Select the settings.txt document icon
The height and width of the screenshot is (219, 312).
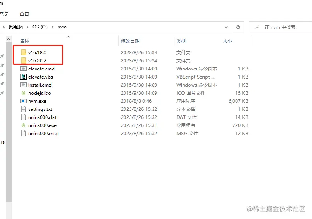[x=24, y=109]
